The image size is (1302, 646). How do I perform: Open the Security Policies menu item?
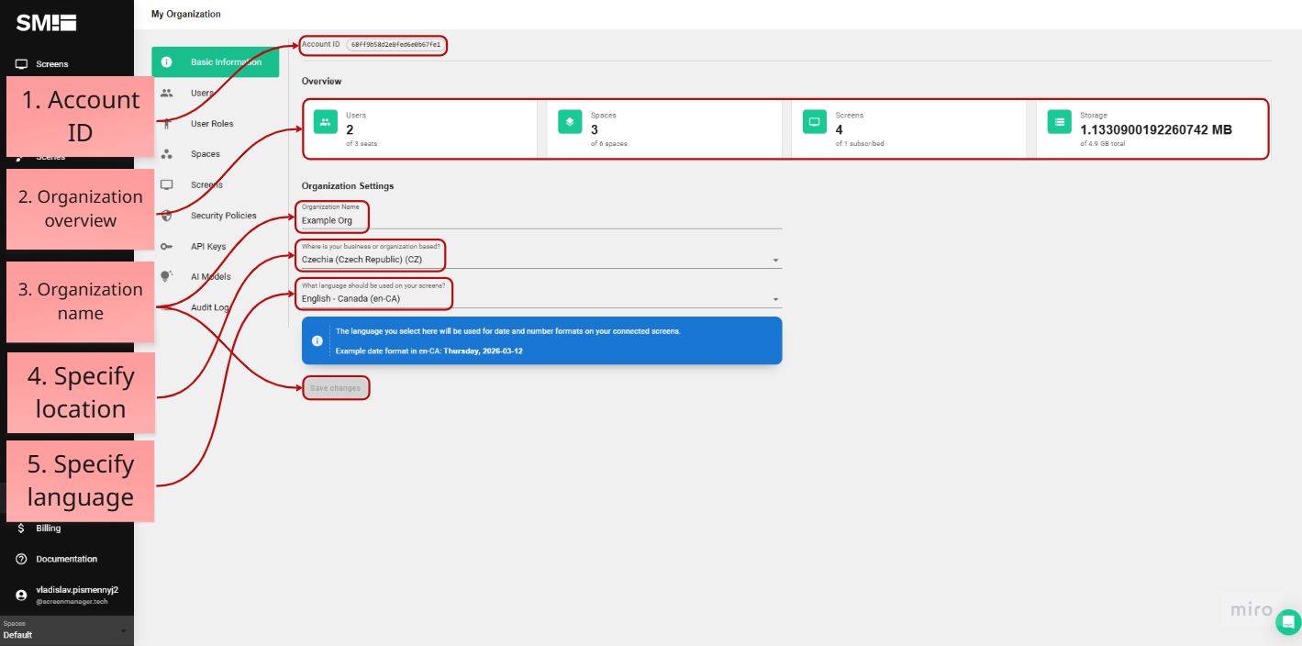click(223, 216)
